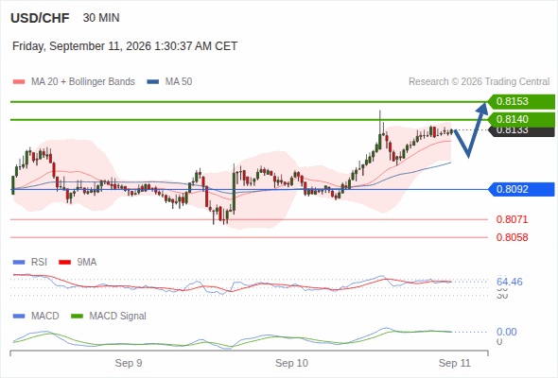The image size is (558, 378).
Task: Click the MA 50 blue legend swatch
Action: tap(153, 82)
